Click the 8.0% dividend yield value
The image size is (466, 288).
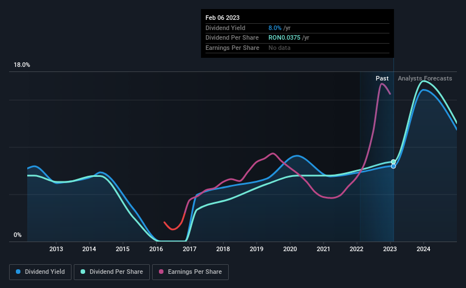(x=275, y=28)
